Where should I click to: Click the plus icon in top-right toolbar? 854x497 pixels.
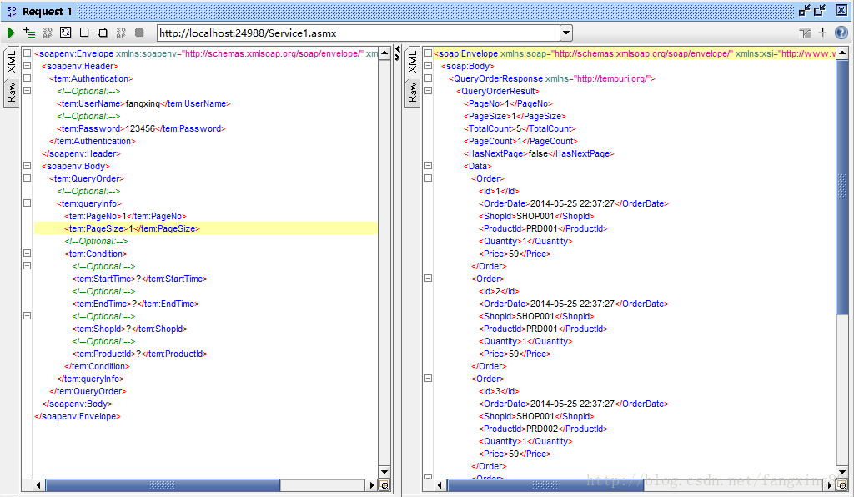823,33
